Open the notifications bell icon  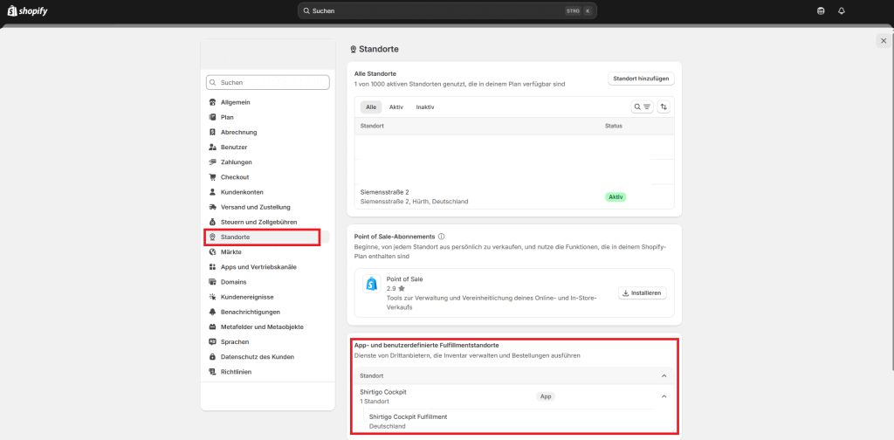click(842, 10)
